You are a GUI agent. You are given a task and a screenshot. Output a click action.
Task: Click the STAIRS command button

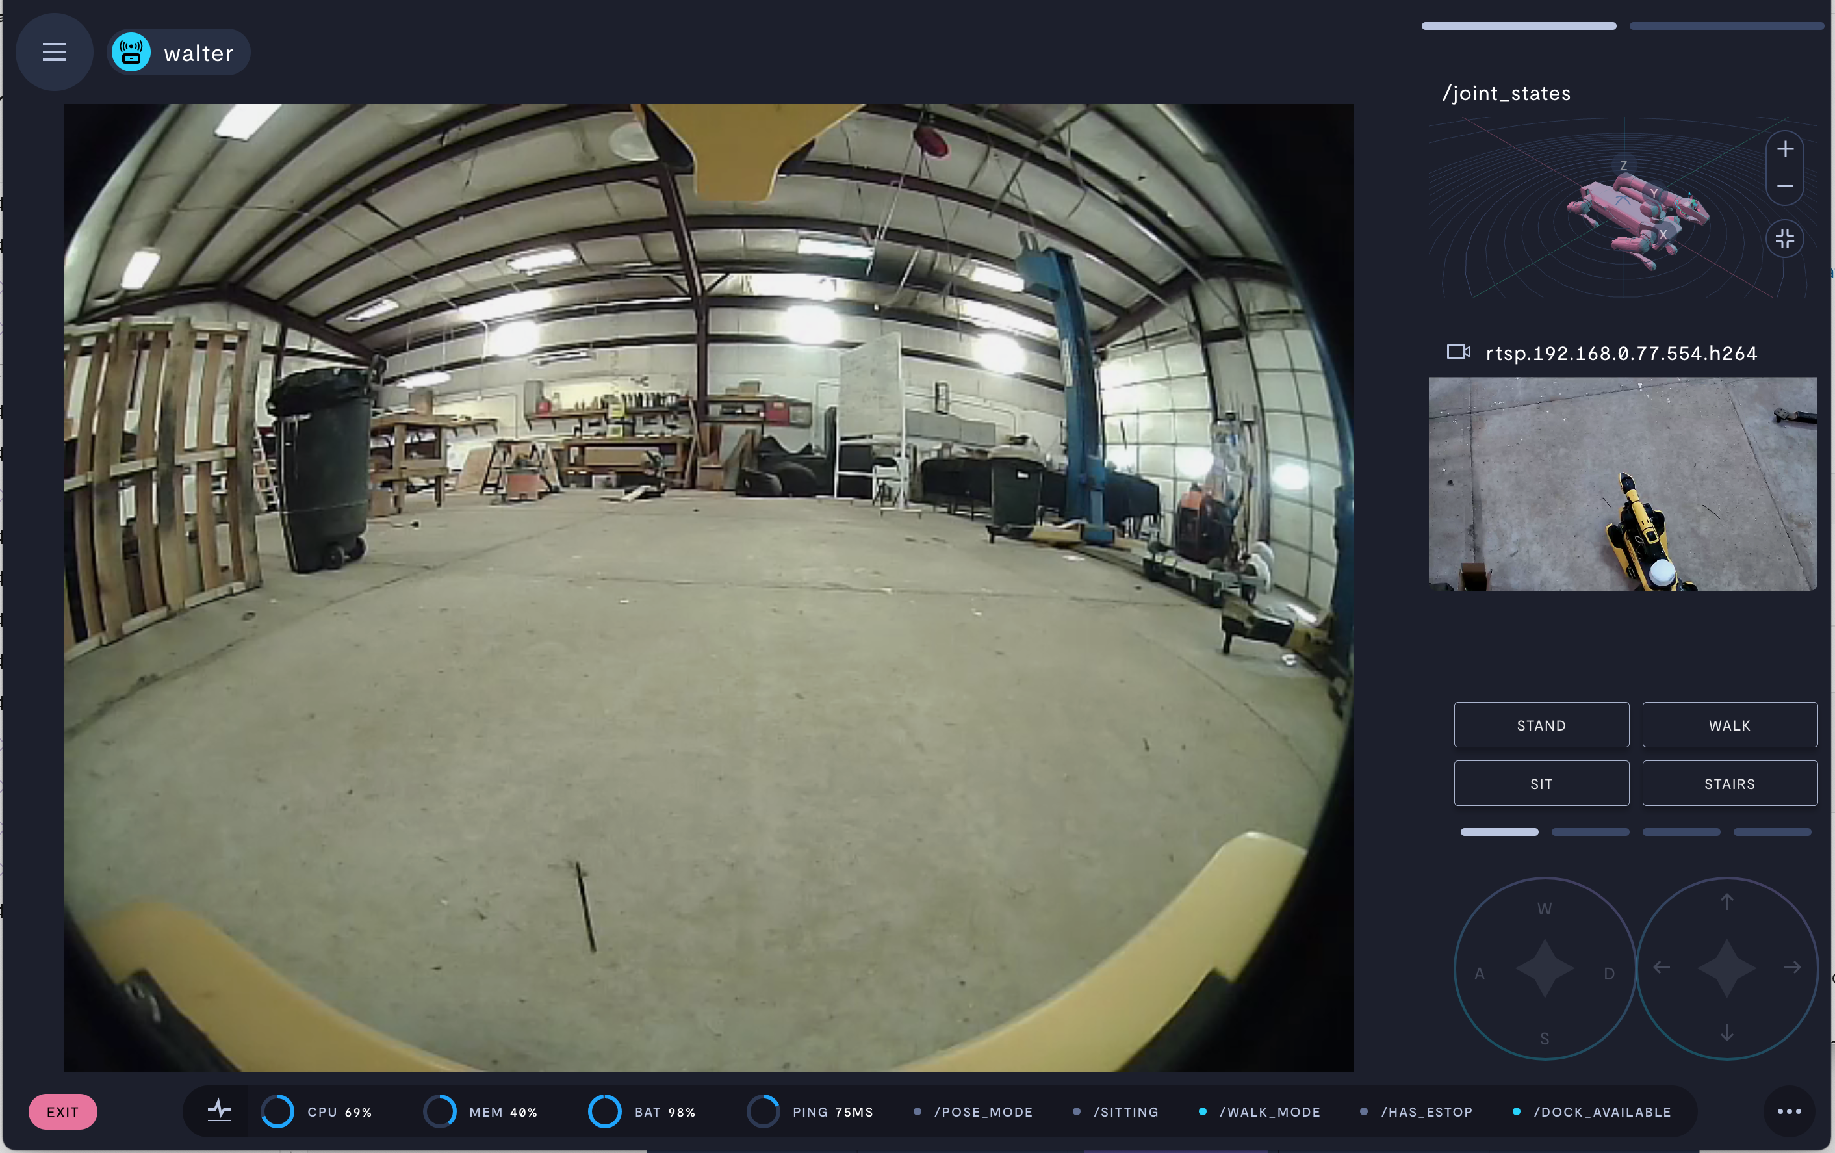click(1729, 783)
